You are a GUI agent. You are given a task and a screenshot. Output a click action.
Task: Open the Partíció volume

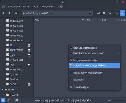tap(12, 79)
